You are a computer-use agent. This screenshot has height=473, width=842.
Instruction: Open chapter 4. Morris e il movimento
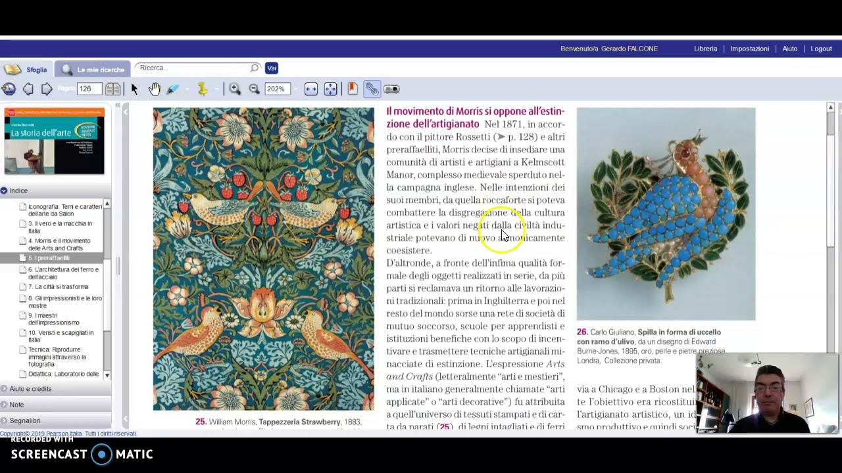point(61,244)
